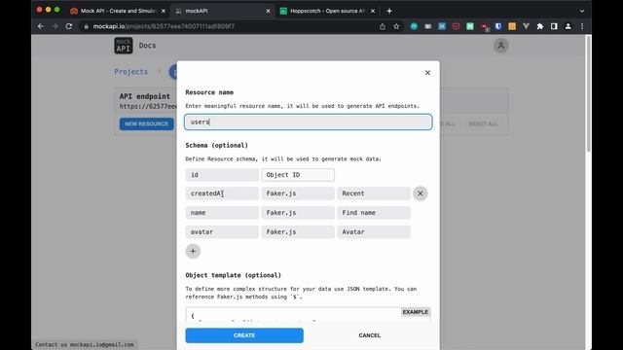
Task: Close the new resource dialog with X
Action: pos(427,73)
